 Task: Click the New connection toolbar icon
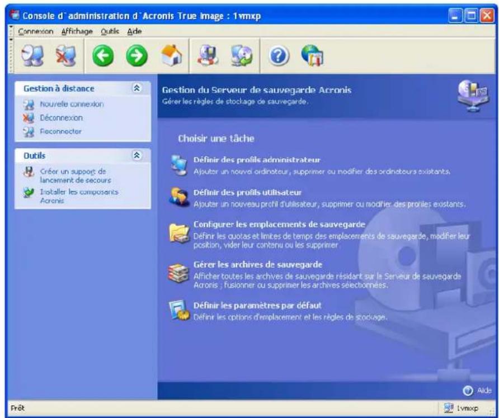click(x=32, y=56)
